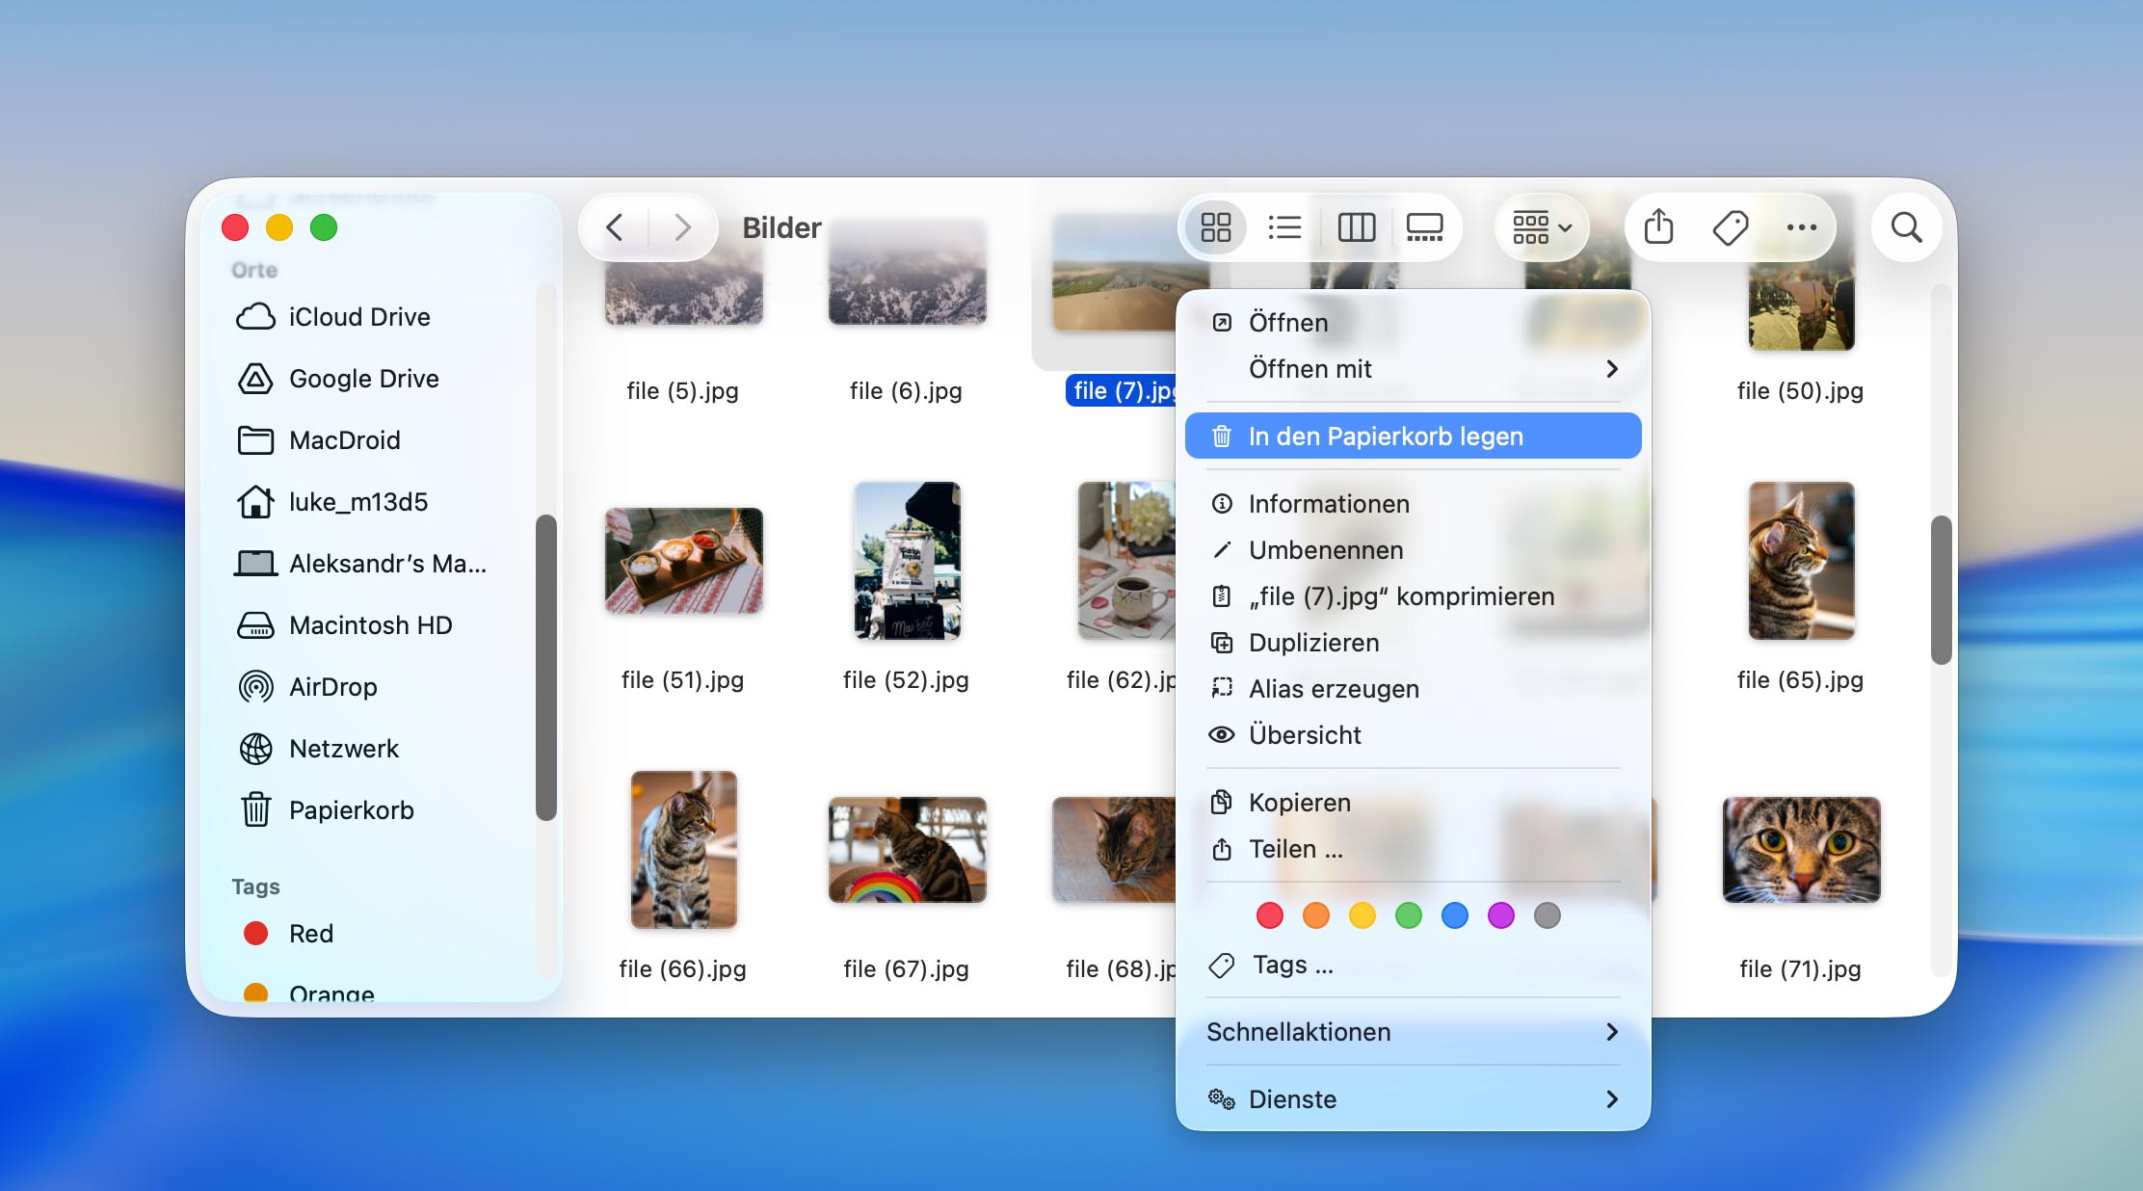Choose Duplizieren from context menu

[1413, 643]
